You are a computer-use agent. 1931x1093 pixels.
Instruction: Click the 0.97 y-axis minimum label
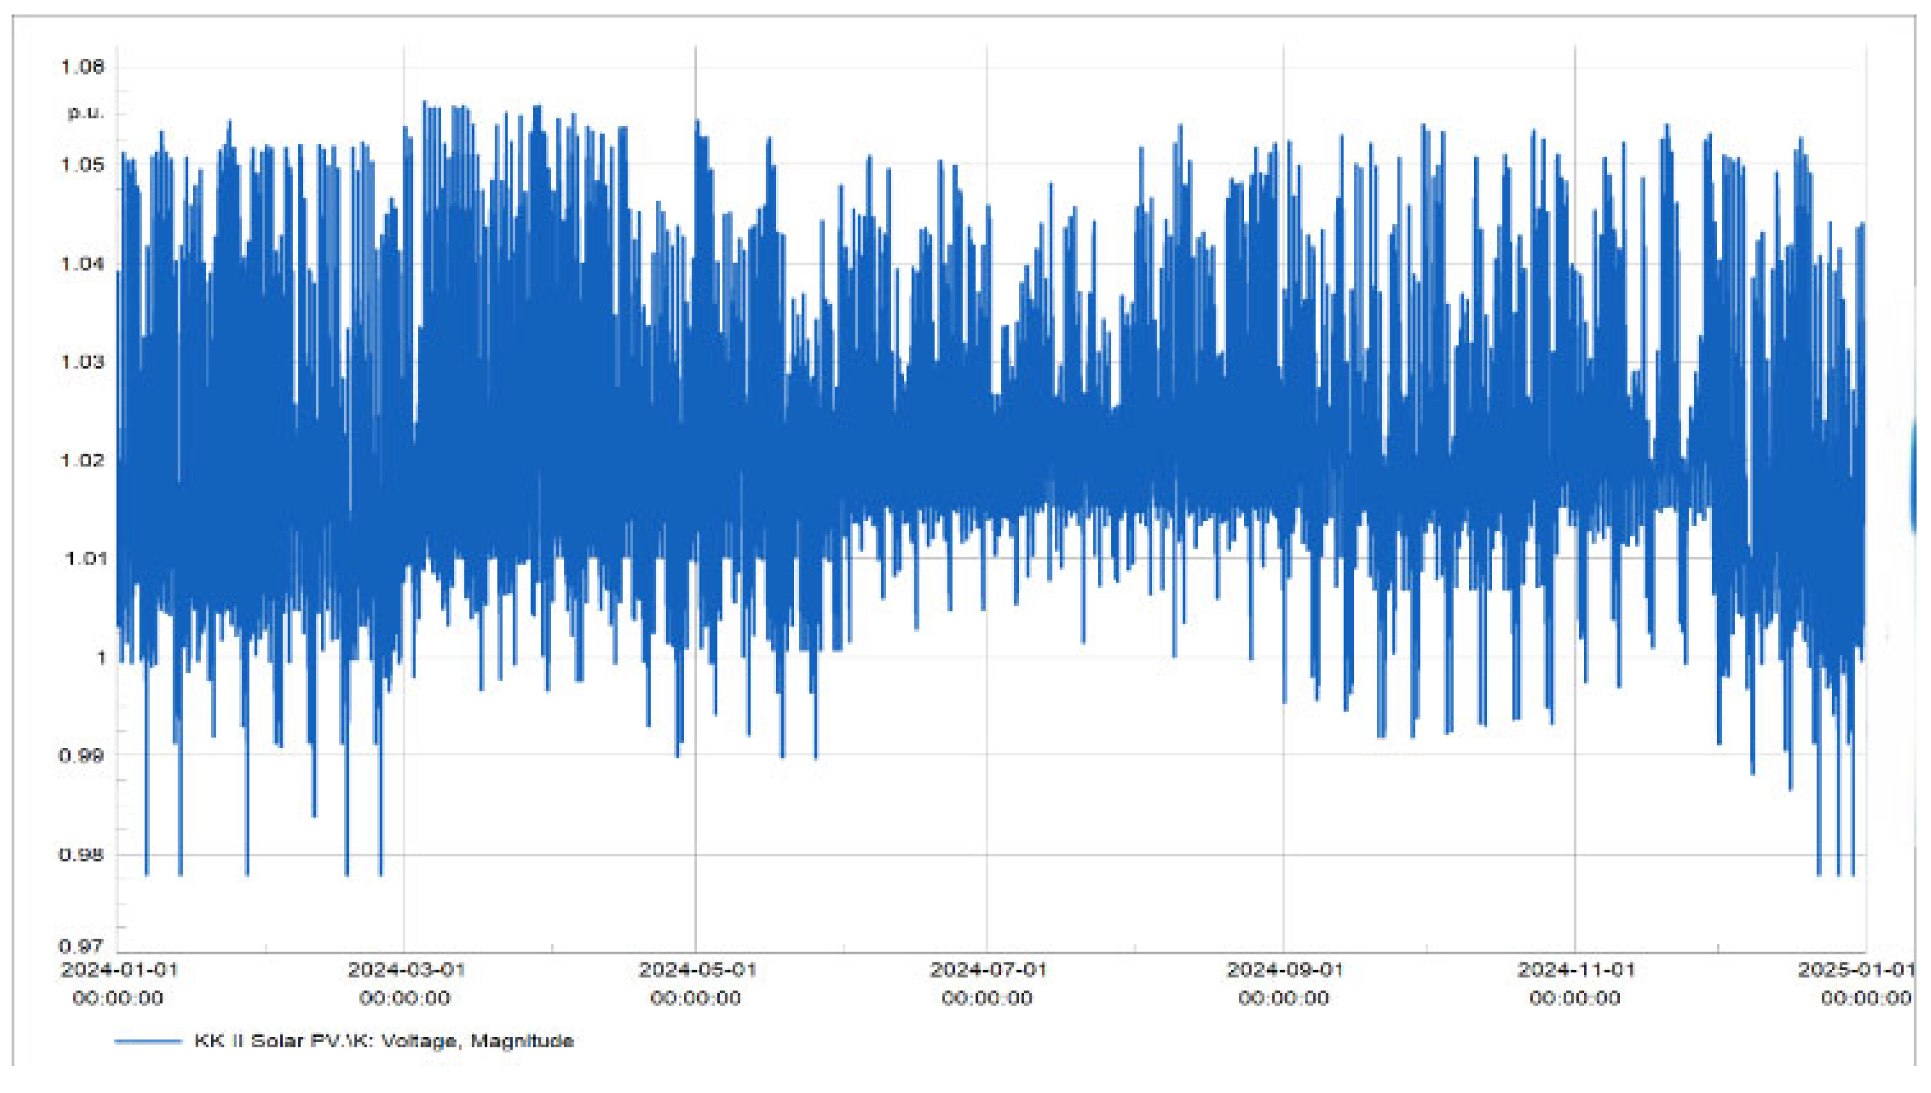pos(81,946)
